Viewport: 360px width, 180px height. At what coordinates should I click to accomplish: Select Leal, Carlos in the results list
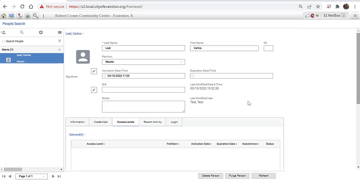pyautogui.click(x=31, y=58)
